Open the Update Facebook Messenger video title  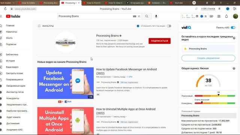[x=126, y=71]
